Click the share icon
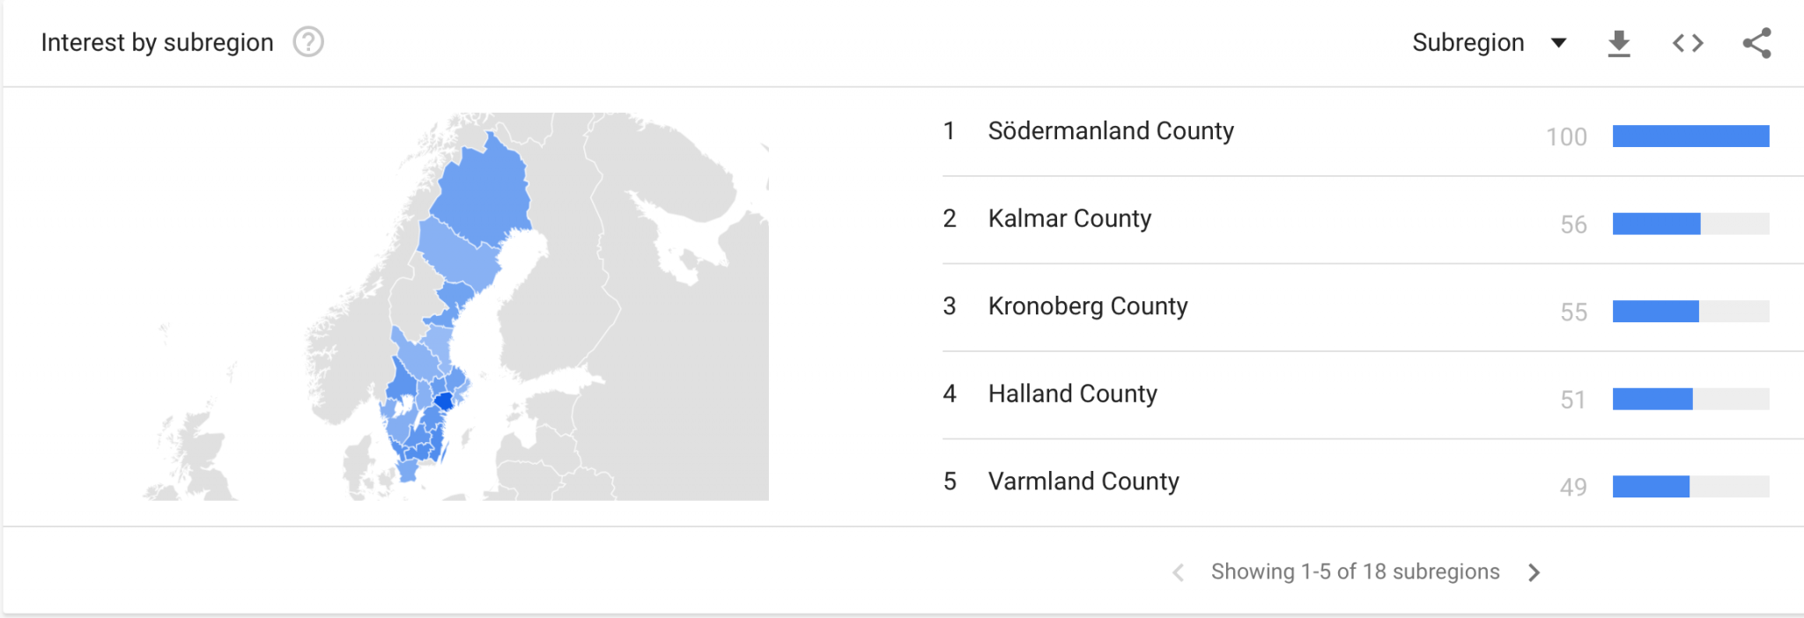Viewport: 1804px width, 618px height. [1756, 43]
